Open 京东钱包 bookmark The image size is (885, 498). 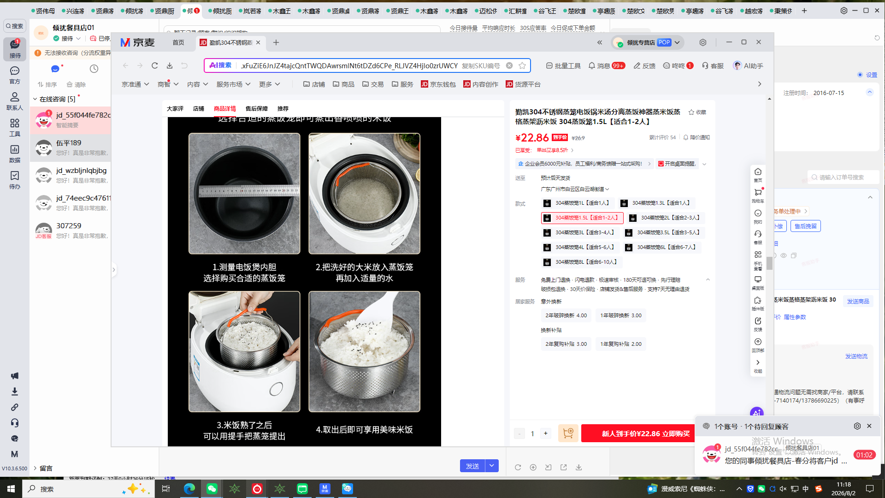pos(438,84)
